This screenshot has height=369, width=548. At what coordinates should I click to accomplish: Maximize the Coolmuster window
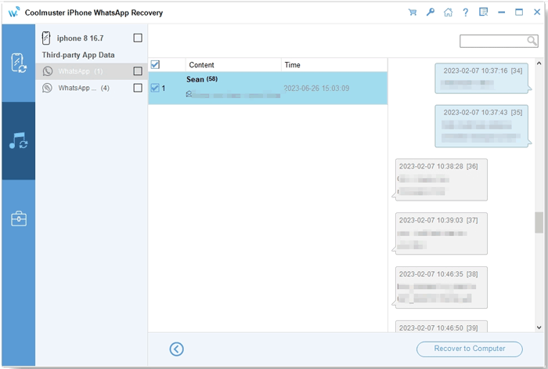click(x=519, y=13)
